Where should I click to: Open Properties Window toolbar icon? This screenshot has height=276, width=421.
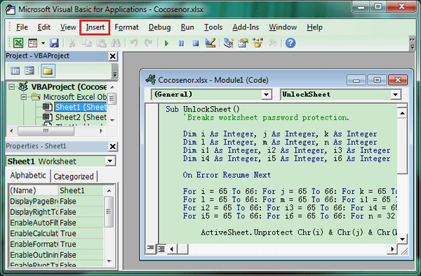(243, 43)
